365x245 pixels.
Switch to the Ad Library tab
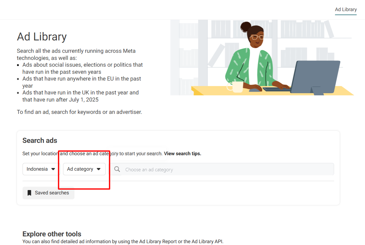tap(346, 10)
